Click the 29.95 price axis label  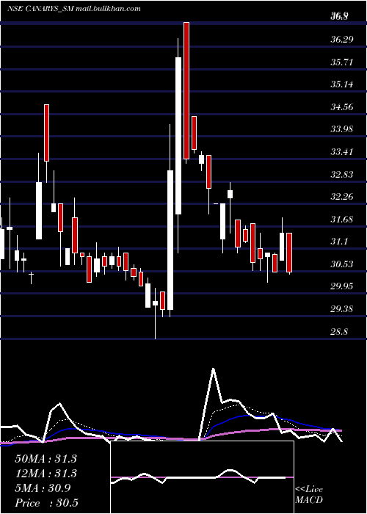[342, 286]
